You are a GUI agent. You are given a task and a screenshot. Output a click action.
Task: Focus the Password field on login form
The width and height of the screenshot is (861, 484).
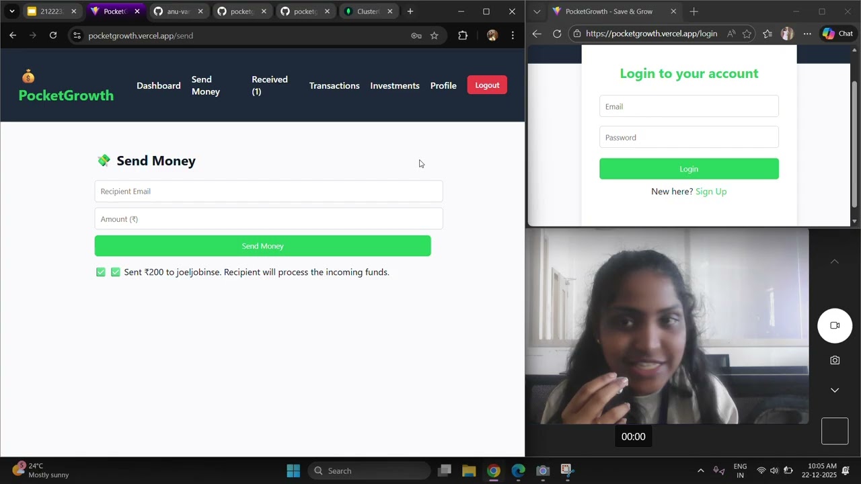click(689, 137)
